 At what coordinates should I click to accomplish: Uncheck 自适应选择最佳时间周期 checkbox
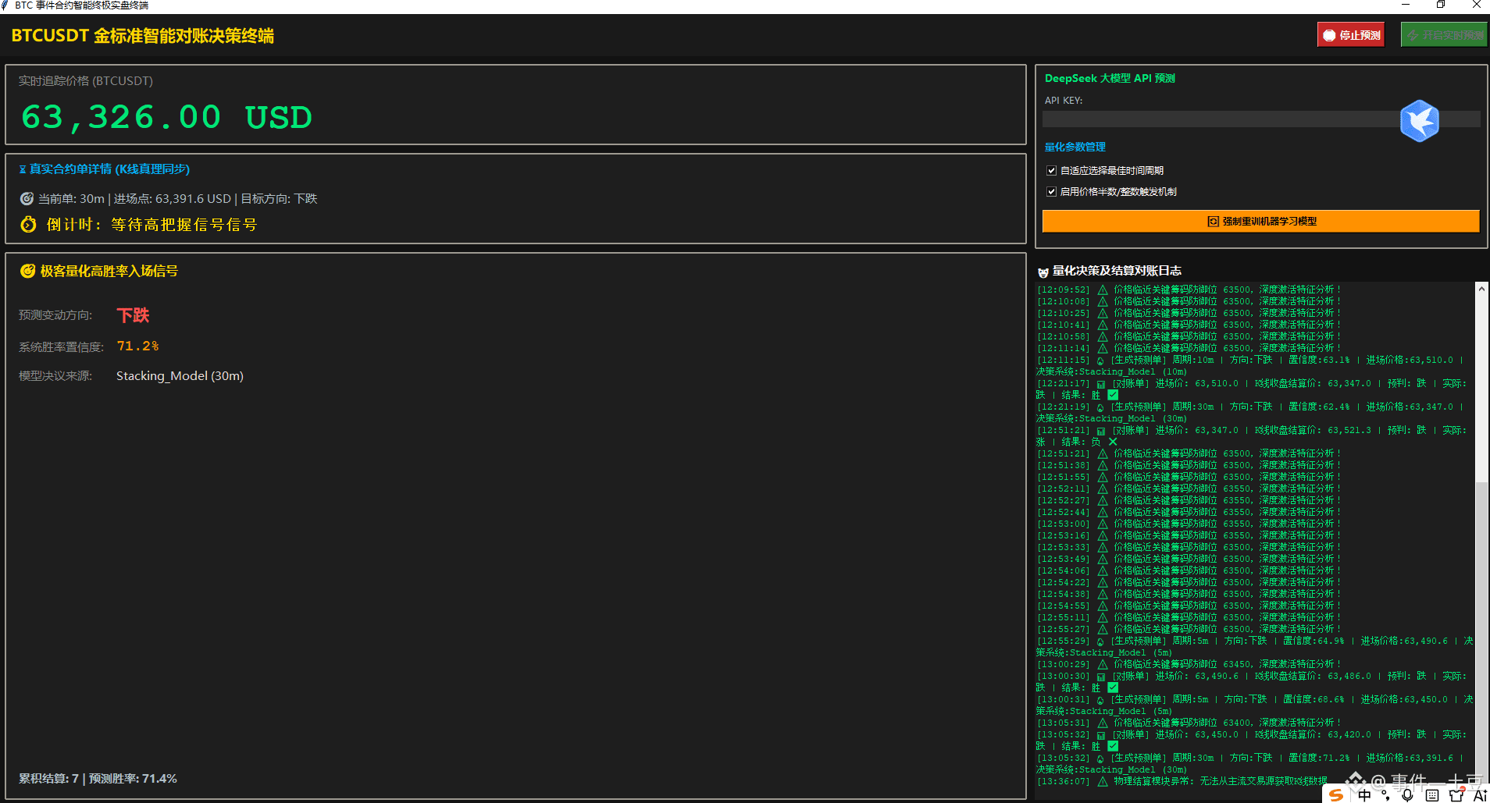click(x=1051, y=170)
